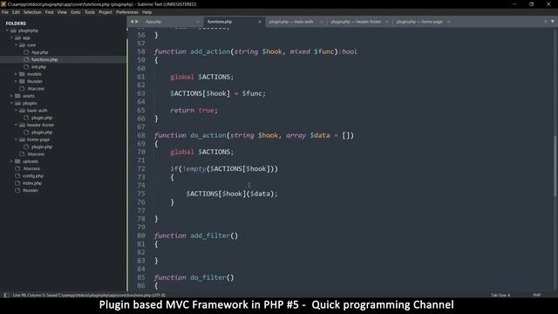
Task: Click root .htaccess file icon below uploads
Action: [17, 168]
